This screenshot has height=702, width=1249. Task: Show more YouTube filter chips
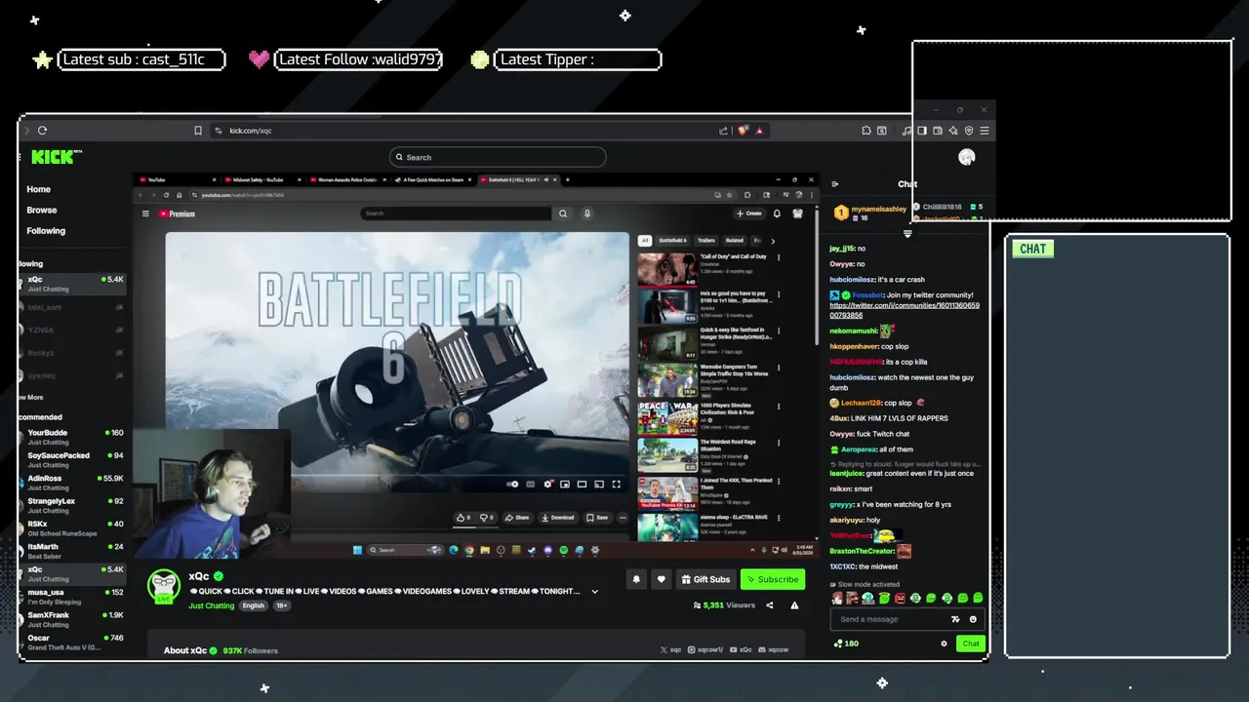[773, 241]
